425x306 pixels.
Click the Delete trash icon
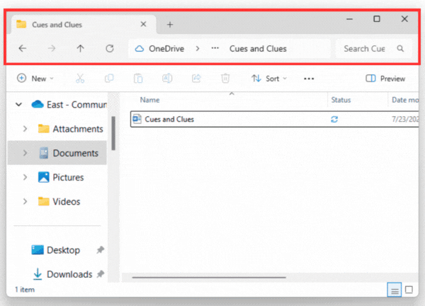pos(225,79)
